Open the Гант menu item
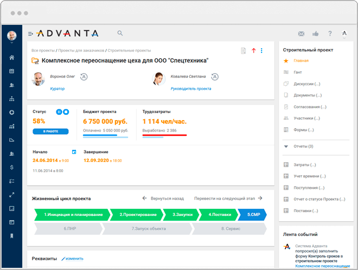This screenshot has width=358, height=270. point(297,72)
